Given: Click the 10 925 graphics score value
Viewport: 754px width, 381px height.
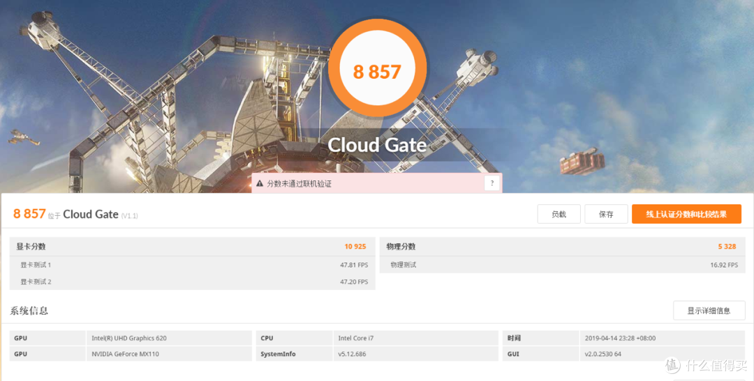Looking at the screenshot, I should [355, 247].
